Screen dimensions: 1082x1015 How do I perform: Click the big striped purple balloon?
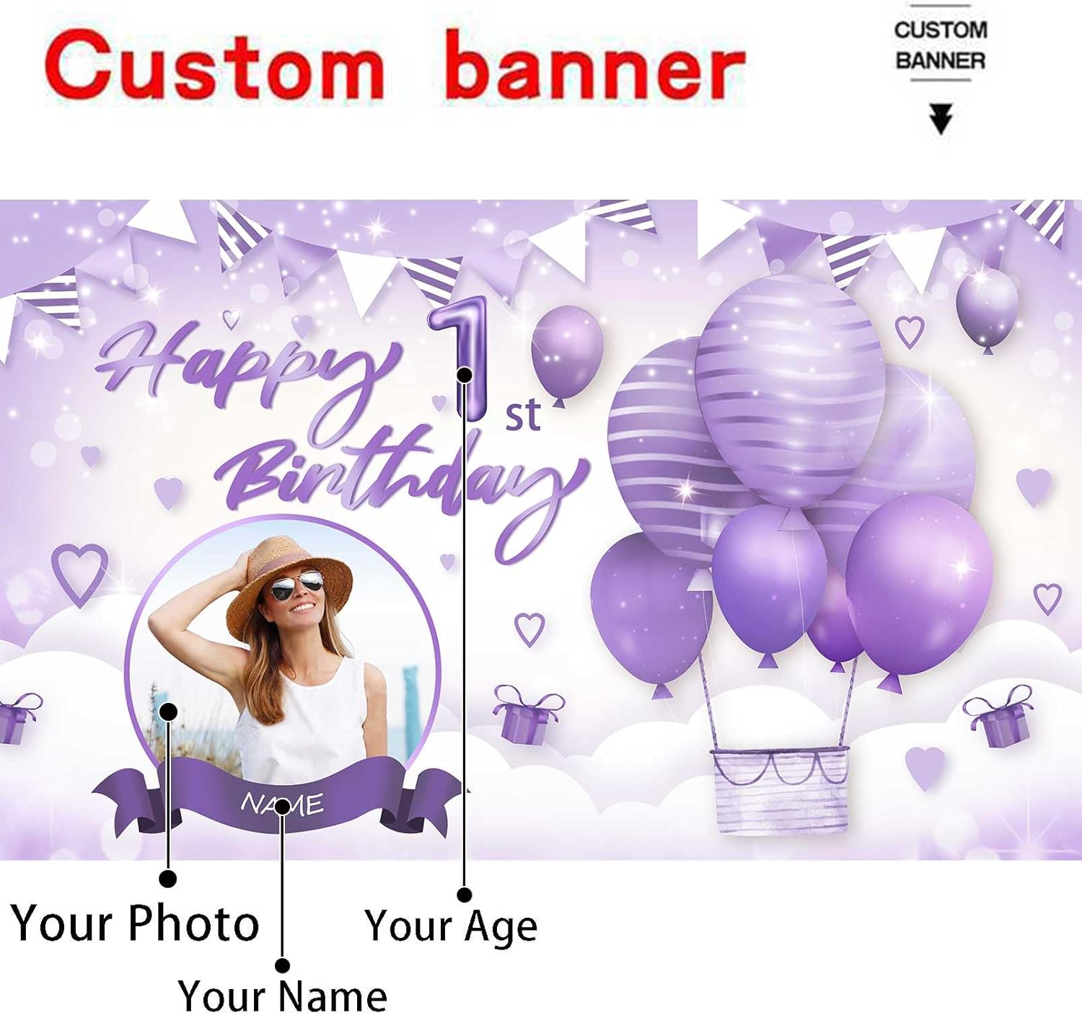791,389
